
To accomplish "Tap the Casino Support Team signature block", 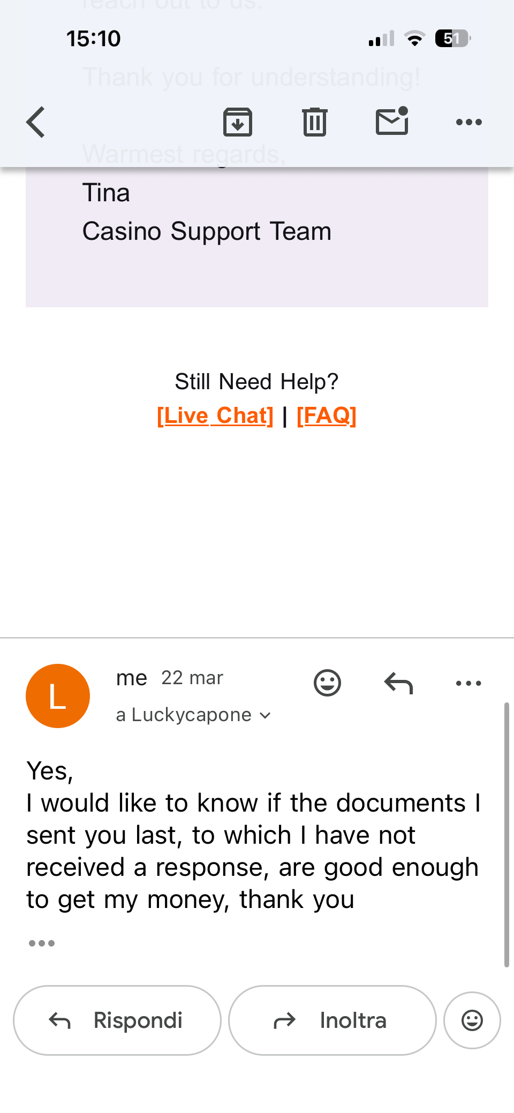I will [207, 231].
